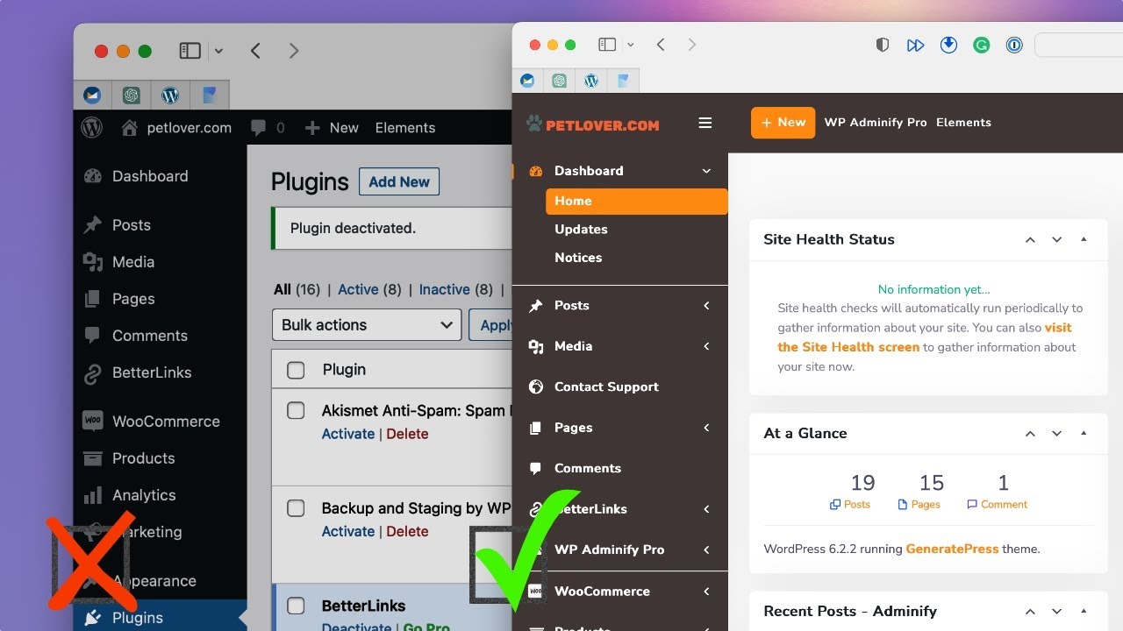
Task: Open sidebar dropdown chevron in right browser
Action: pyautogui.click(x=630, y=45)
